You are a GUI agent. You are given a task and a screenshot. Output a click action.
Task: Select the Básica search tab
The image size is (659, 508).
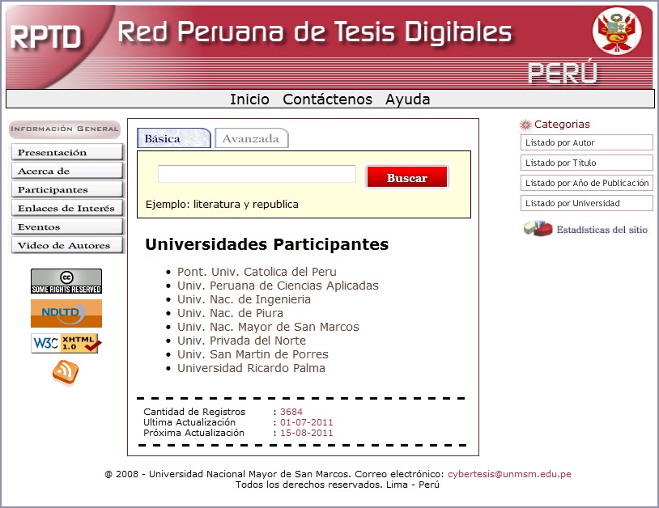coord(173,138)
